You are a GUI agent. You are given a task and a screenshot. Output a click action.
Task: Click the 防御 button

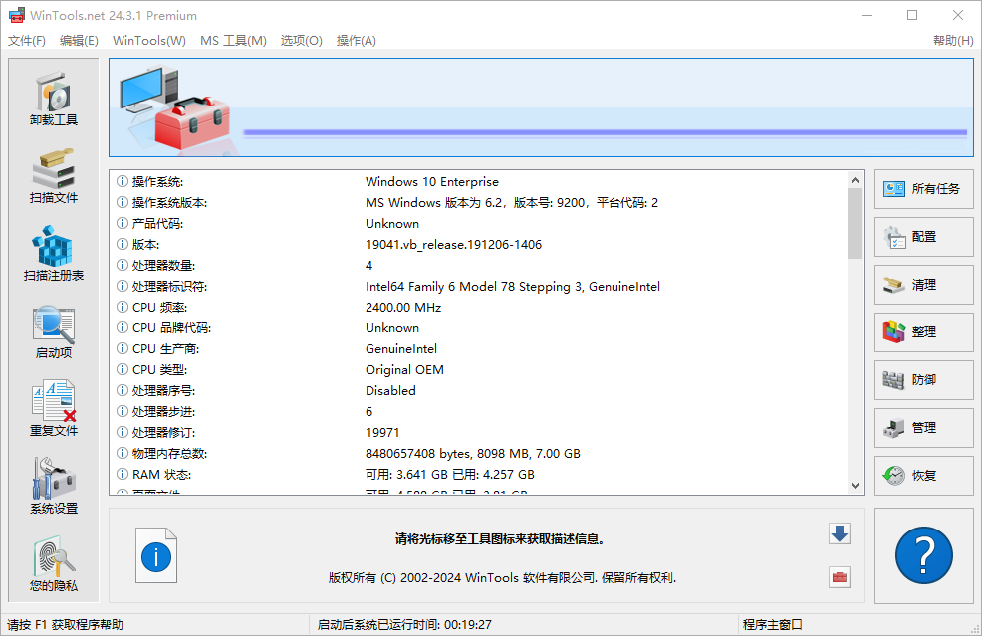pos(924,380)
